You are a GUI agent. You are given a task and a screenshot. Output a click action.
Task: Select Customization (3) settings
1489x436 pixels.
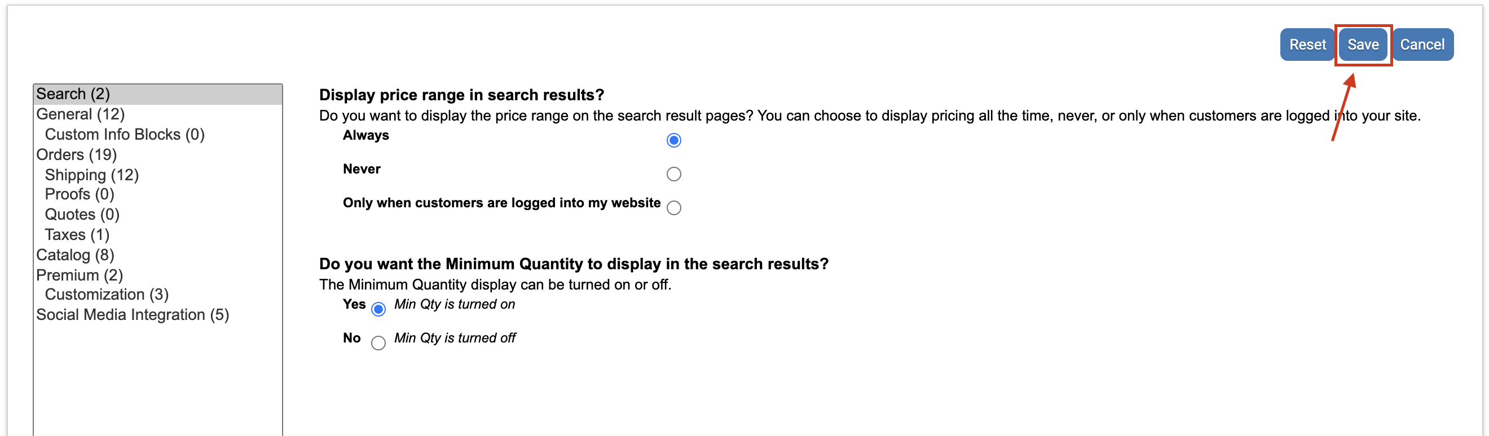[107, 295]
